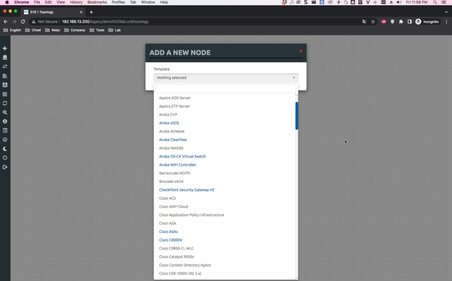Choose CheckPoint Security Gateway VE template
The width and height of the screenshot is (452, 281).
coord(187,190)
